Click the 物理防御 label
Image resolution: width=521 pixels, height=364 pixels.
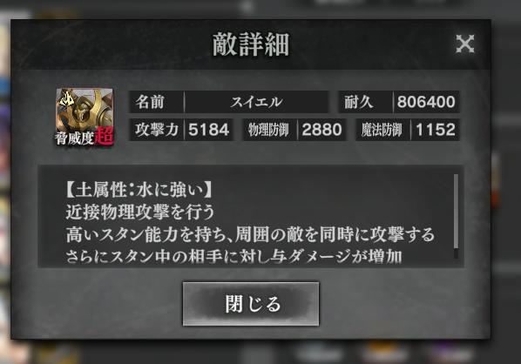pyautogui.click(x=269, y=130)
